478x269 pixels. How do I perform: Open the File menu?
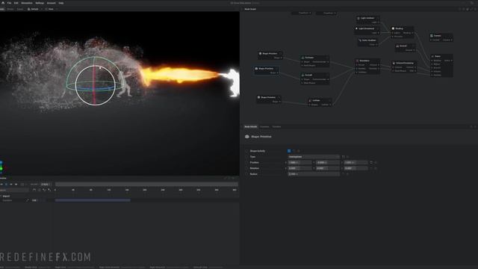pos(9,3)
